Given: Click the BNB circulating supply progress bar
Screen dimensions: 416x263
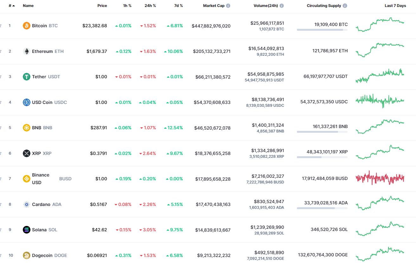Looking at the screenshot, I should point(322,131).
